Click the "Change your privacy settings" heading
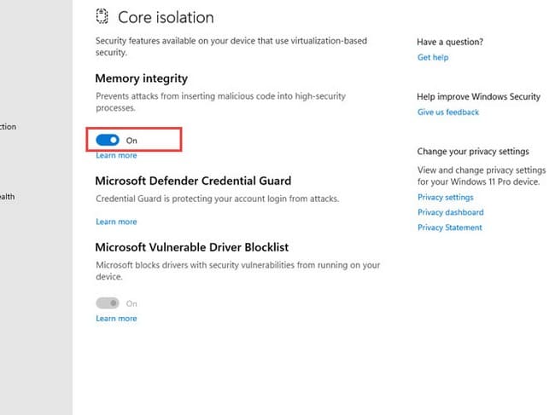The height and width of the screenshot is (415, 555). click(473, 152)
